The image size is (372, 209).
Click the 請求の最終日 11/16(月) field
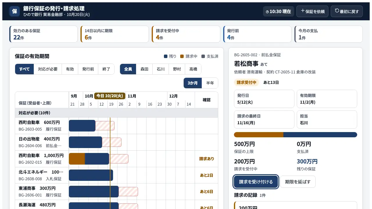click(264, 119)
